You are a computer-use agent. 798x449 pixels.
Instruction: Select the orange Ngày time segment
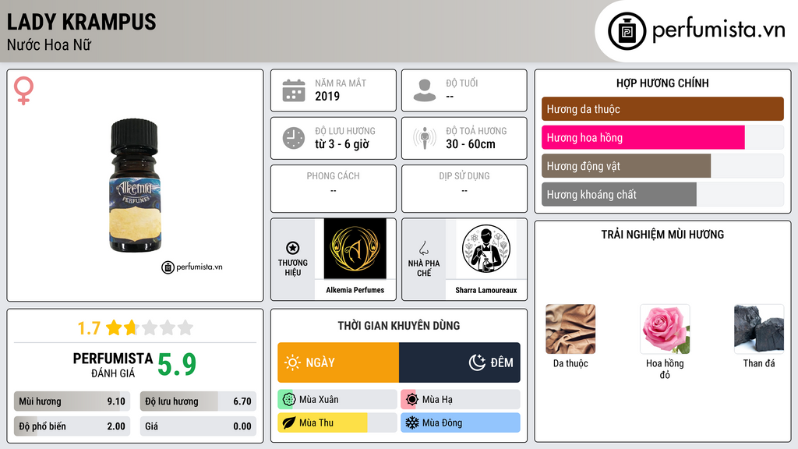[338, 362]
